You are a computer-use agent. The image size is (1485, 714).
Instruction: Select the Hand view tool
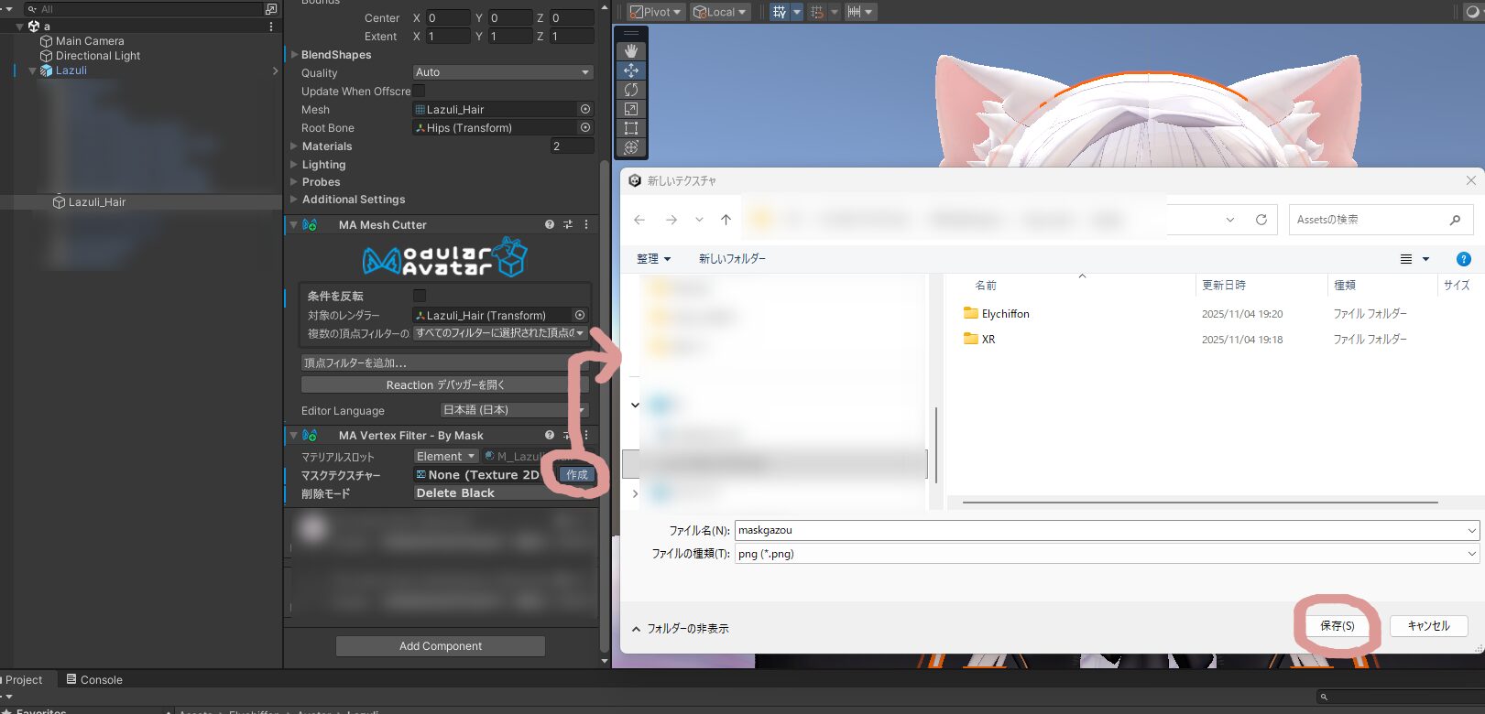point(631,51)
